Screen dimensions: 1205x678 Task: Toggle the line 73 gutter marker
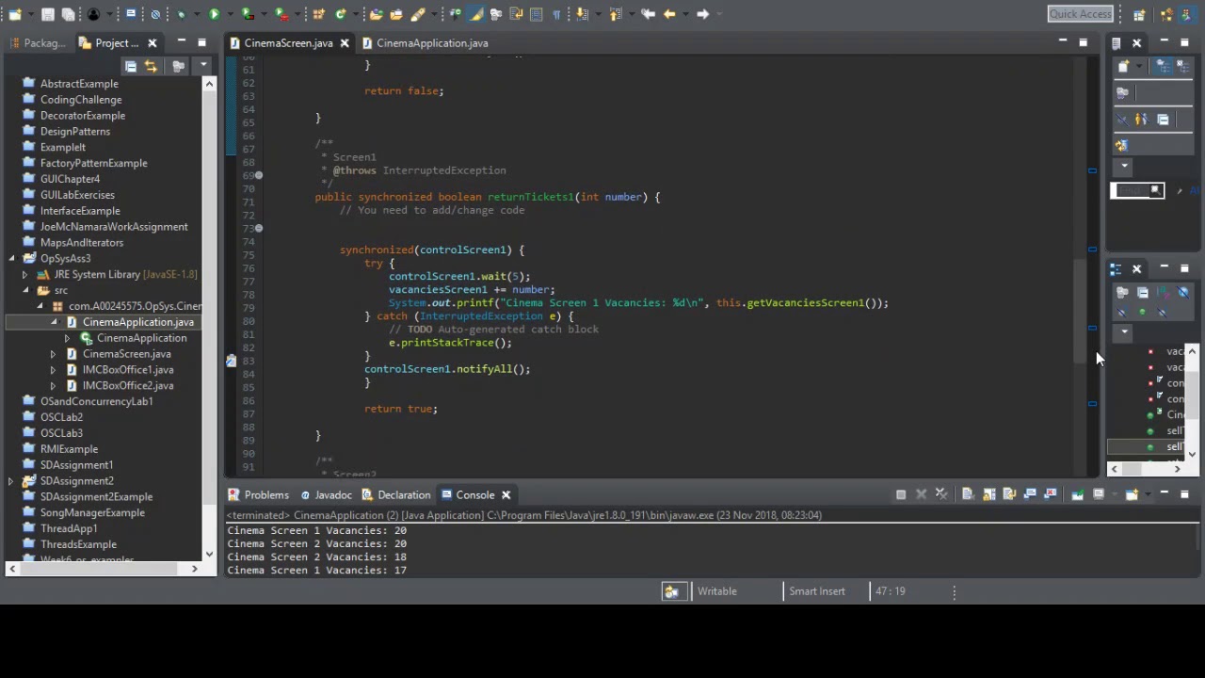click(x=259, y=228)
